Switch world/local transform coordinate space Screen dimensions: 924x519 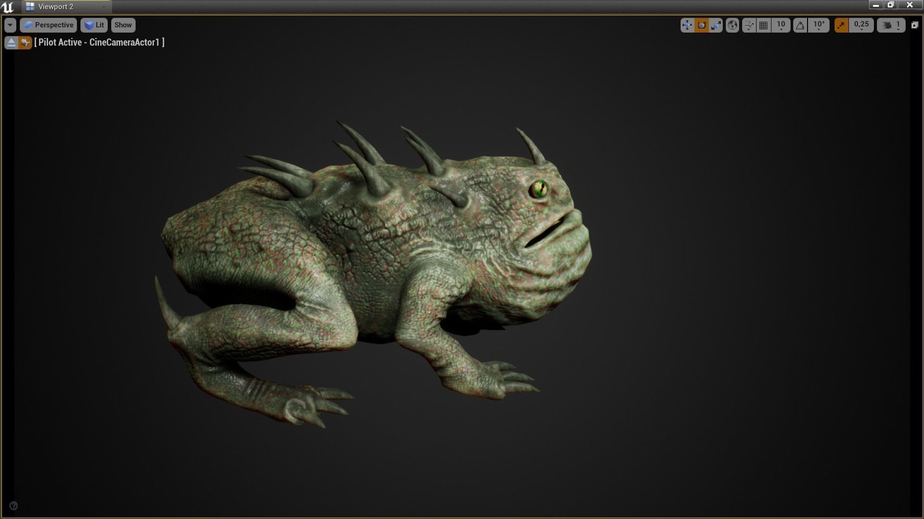732,25
